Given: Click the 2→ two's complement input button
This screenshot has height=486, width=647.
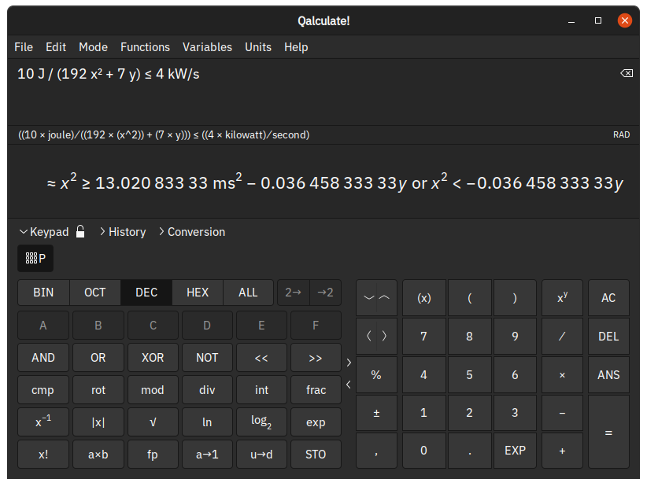Looking at the screenshot, I should pos(294,293).
